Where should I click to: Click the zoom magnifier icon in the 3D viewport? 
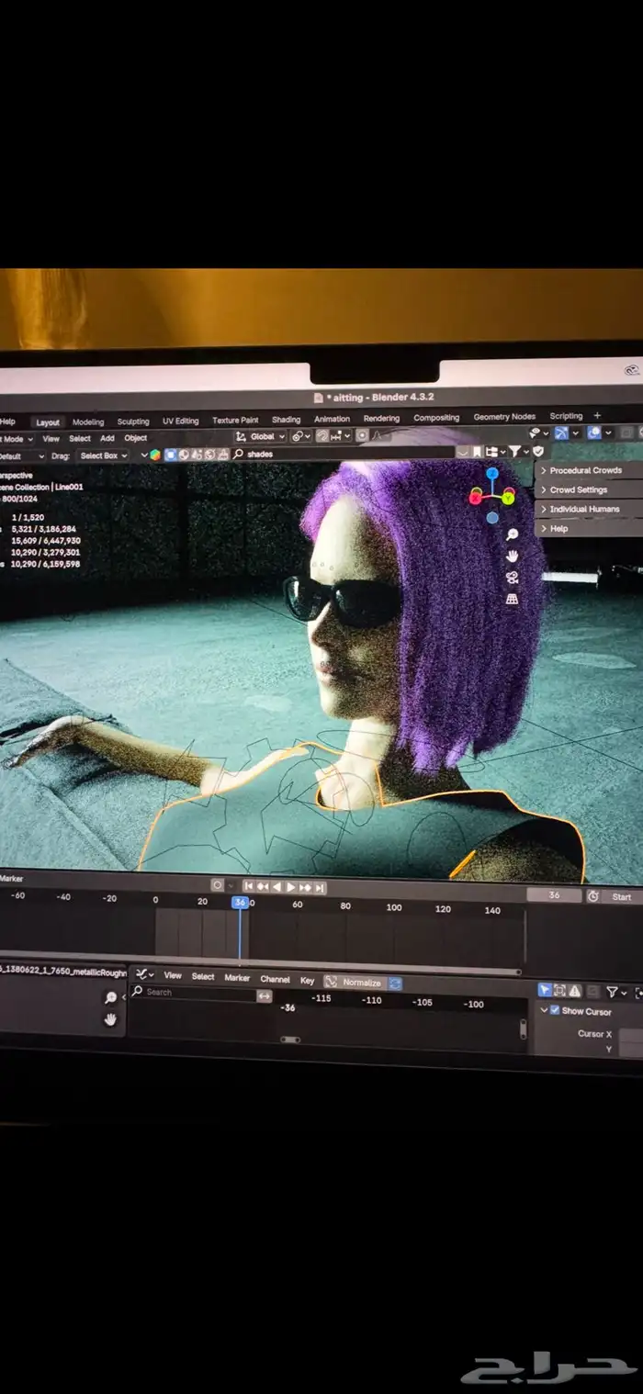click(x=512, y=534)
